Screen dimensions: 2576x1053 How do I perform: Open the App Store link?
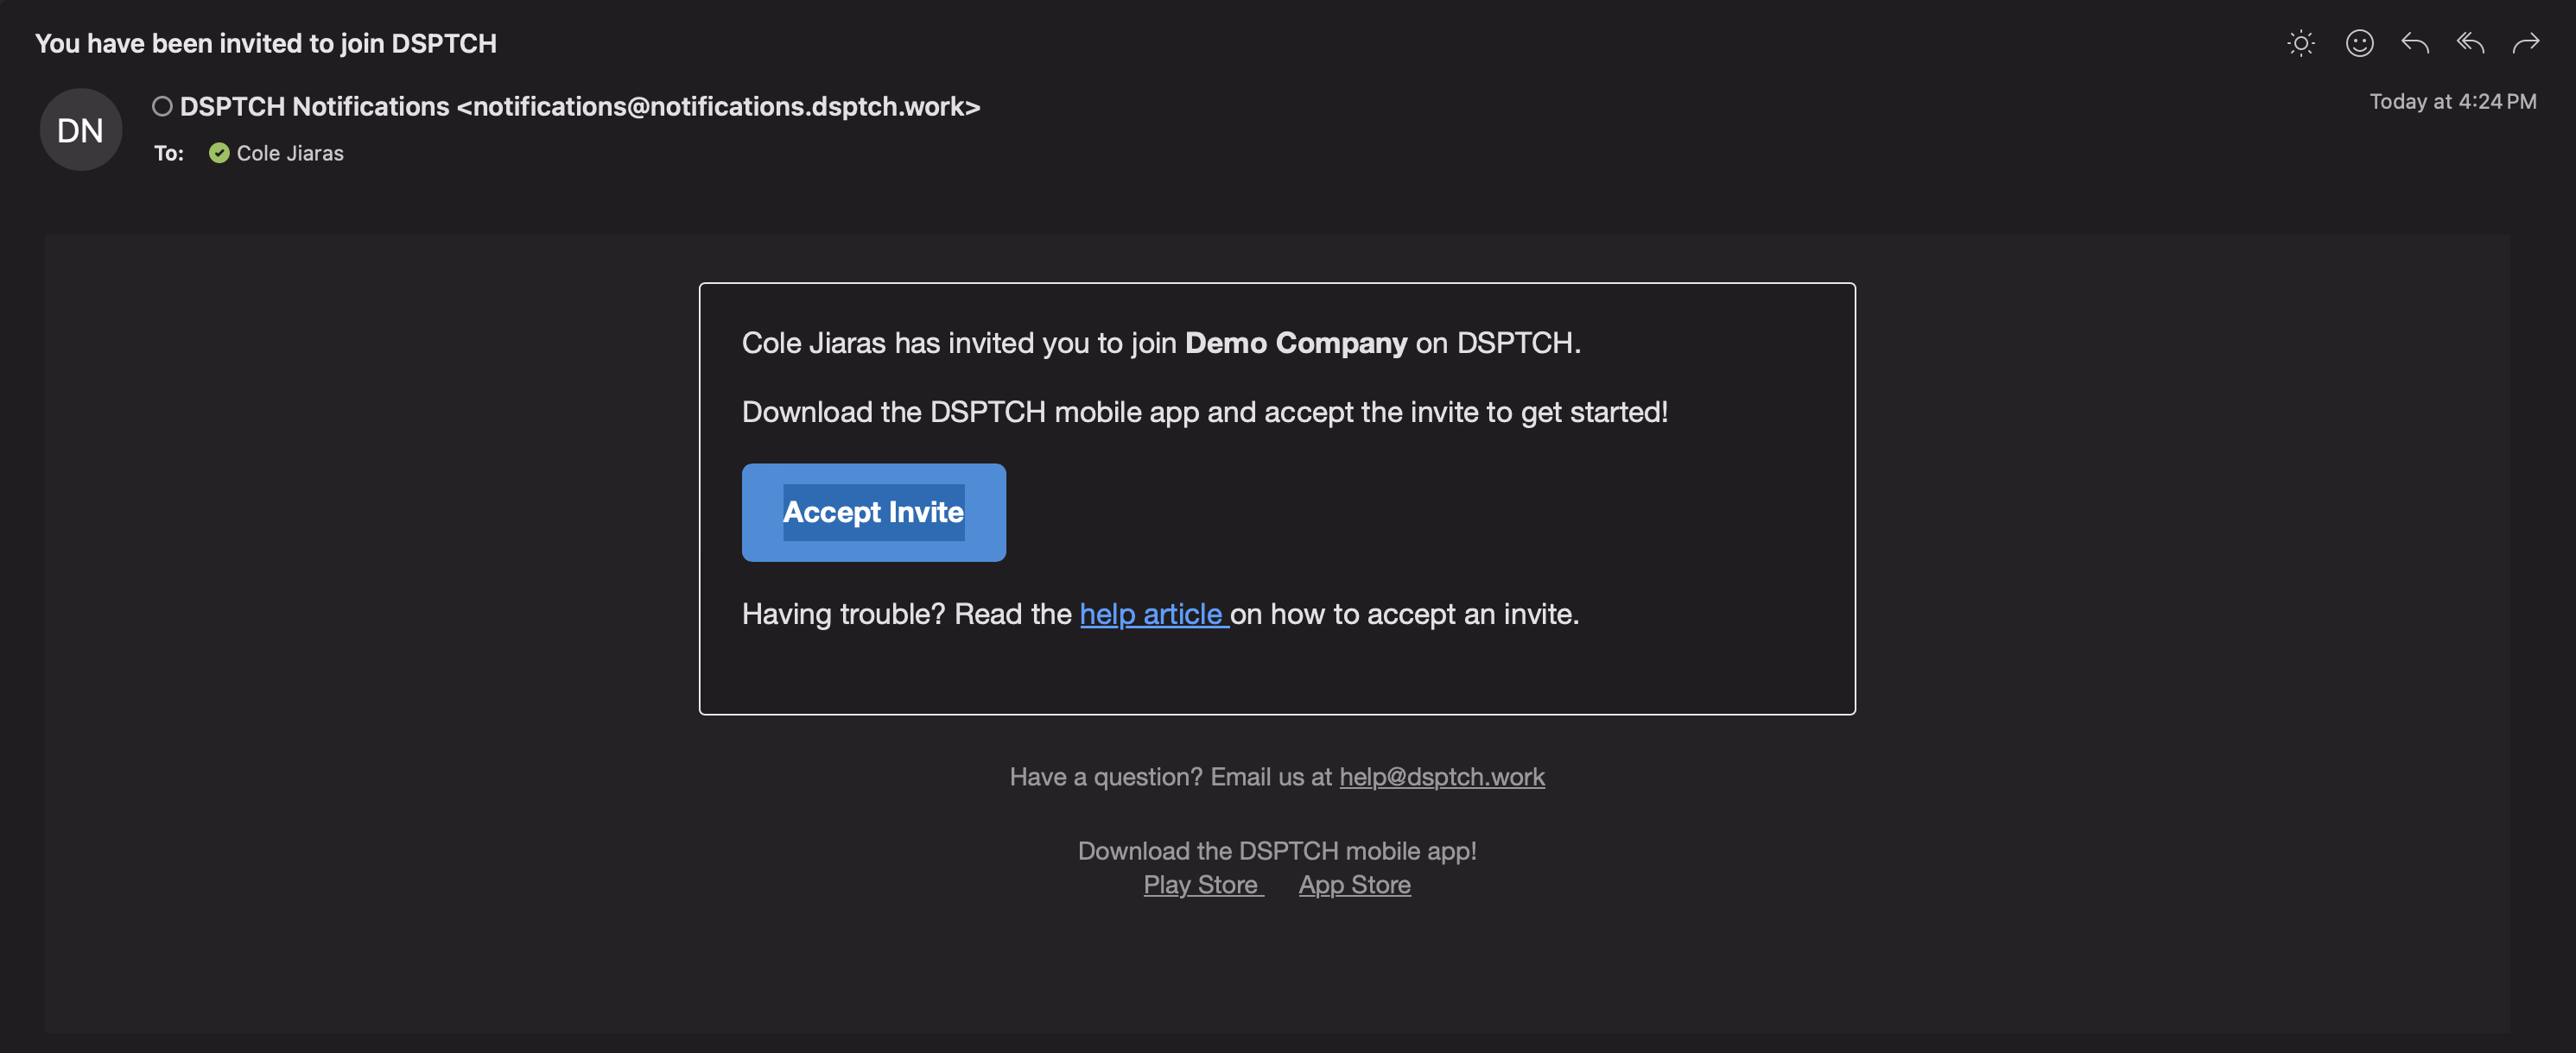(x=1354, y=884)
